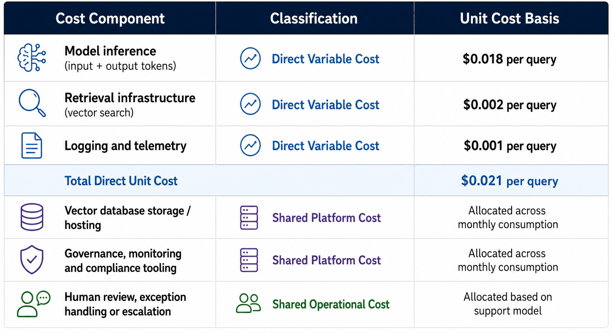
Task: Click the trend chart icon in Model inference row
Action: 251,58
